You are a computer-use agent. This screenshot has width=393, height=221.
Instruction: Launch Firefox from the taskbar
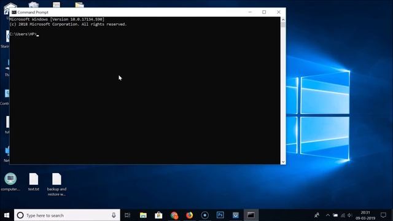point(190,215)
